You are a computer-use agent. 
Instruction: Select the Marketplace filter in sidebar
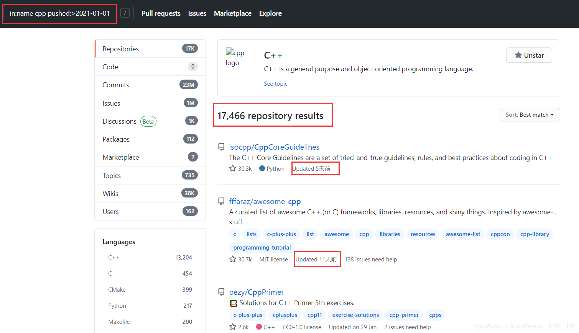150,157
